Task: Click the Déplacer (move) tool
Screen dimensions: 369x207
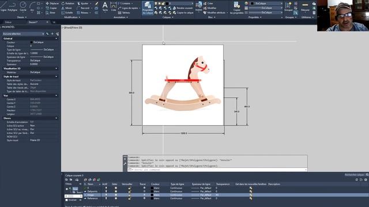Action: 52,3
